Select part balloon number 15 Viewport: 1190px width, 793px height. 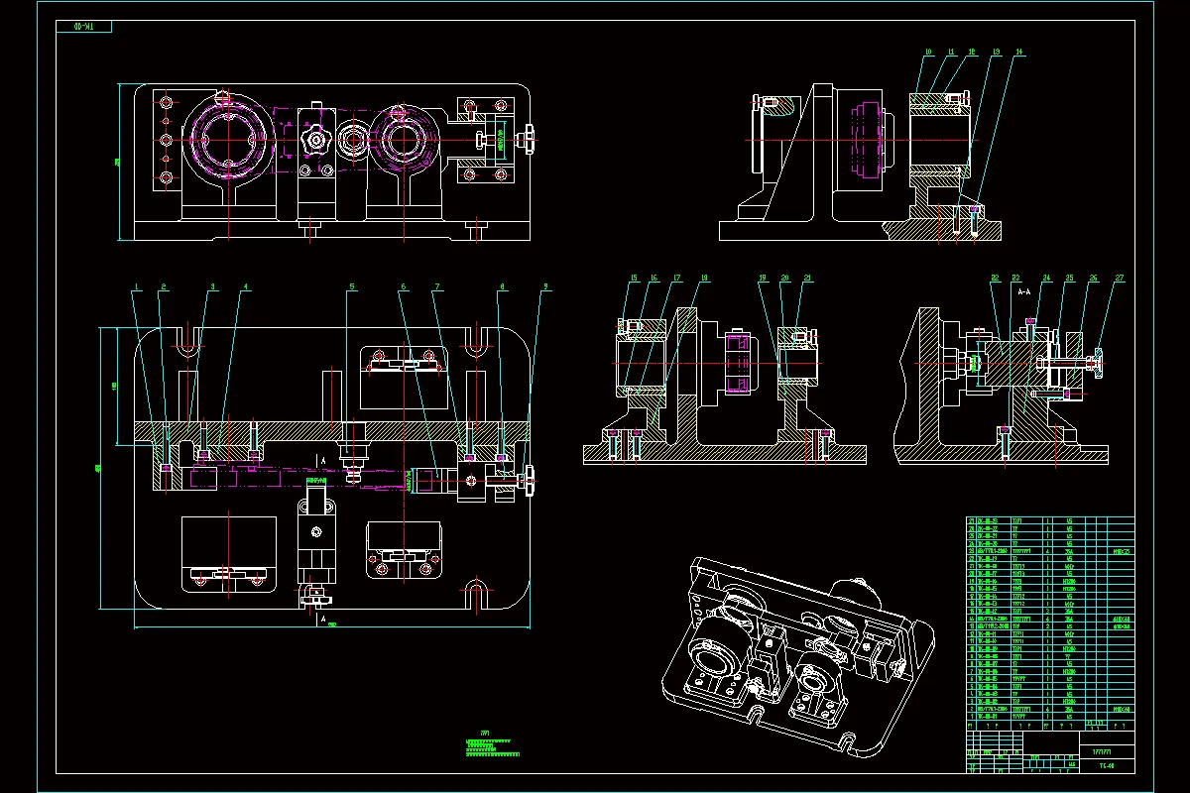point(634,279)
